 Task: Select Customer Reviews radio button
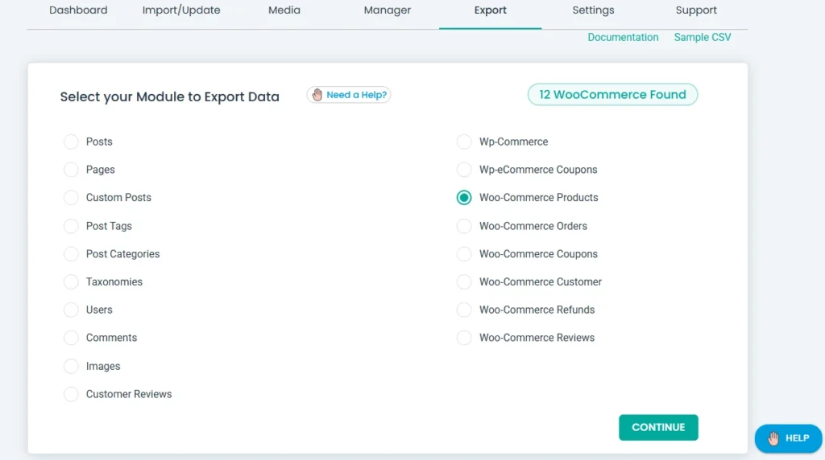pos(71,394)
